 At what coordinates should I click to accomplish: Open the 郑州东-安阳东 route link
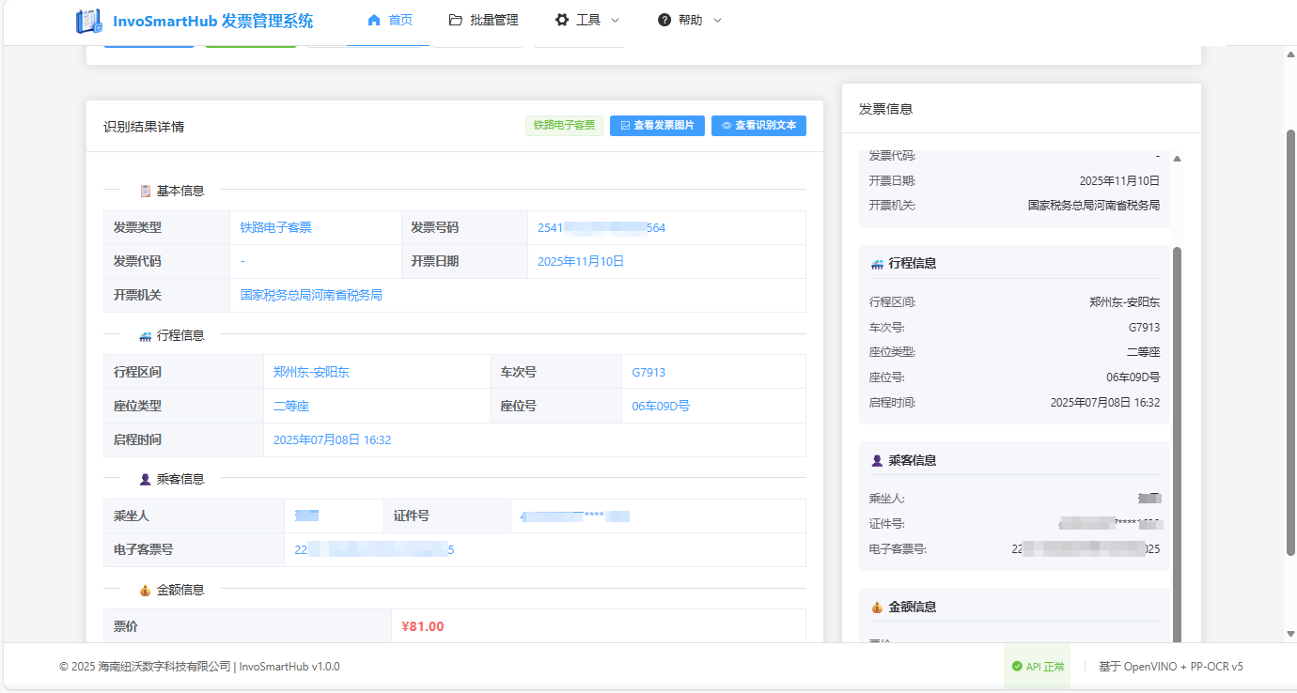point(312,371)
